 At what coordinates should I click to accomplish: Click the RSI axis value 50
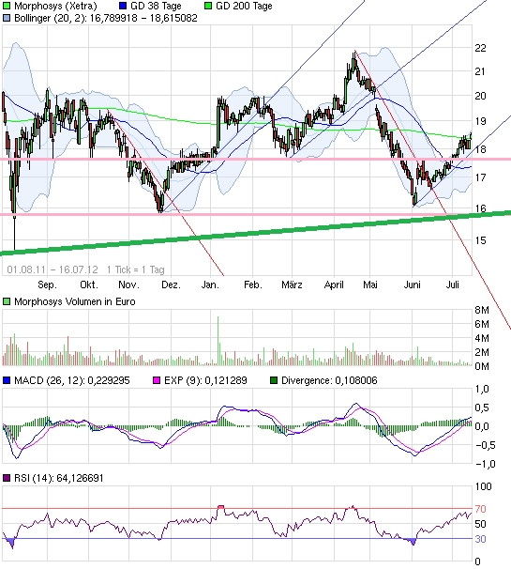(481, 524)
